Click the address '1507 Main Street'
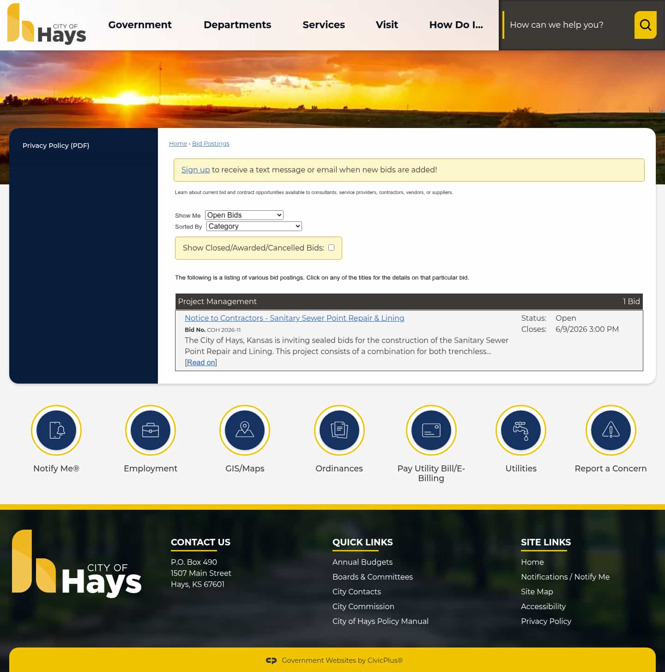 coord(201,573)
